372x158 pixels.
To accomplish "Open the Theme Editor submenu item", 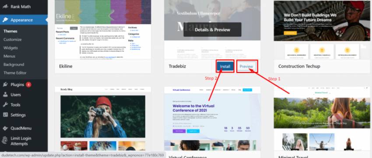I will click(15, 73).
